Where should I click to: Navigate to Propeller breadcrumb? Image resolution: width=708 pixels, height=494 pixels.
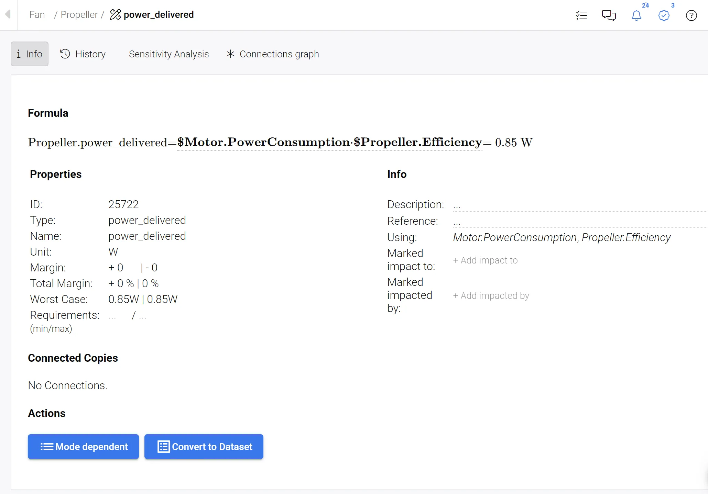coord(79,15)
